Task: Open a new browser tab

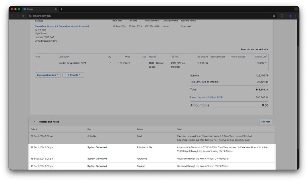Action: tap(61, 9)
